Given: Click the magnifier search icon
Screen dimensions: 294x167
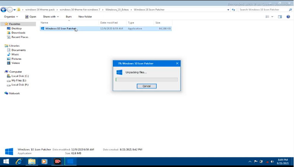Looking at the screenshot, I should tap(291, 10).
